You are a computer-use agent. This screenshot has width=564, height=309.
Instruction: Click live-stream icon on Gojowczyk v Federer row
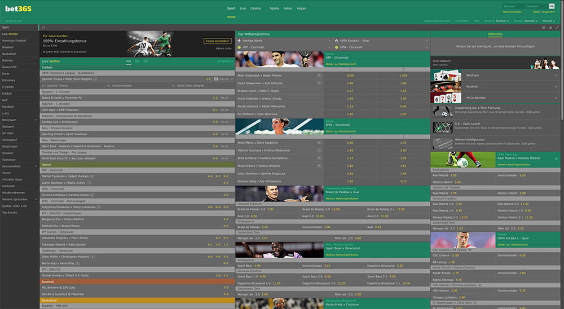click(x=319, y=75)
